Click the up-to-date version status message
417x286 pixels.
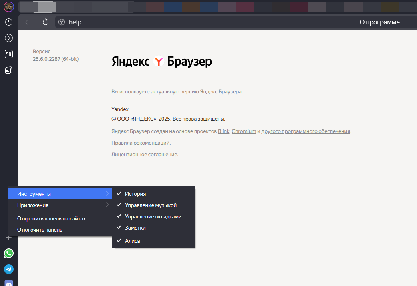pos(177,91)
